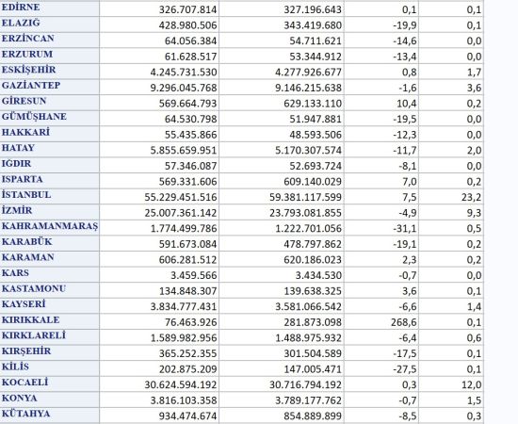Click the KOCAELİ province name cell

(x=50, y=384)
